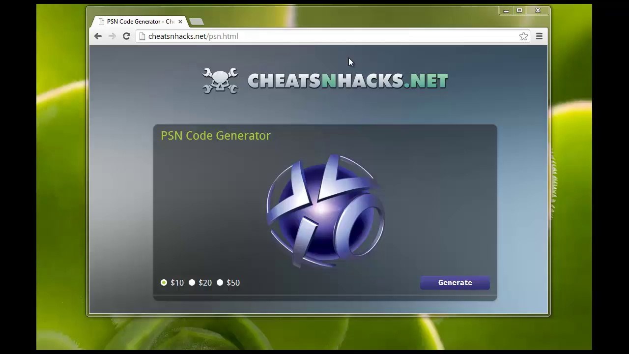
Task: Select the $10 radio option
Action: (164, 283)
